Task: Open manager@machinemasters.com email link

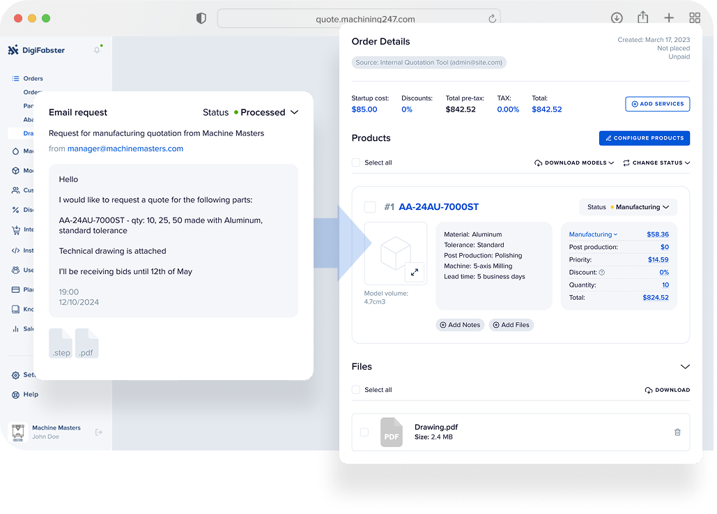Action: pos(125,149)
